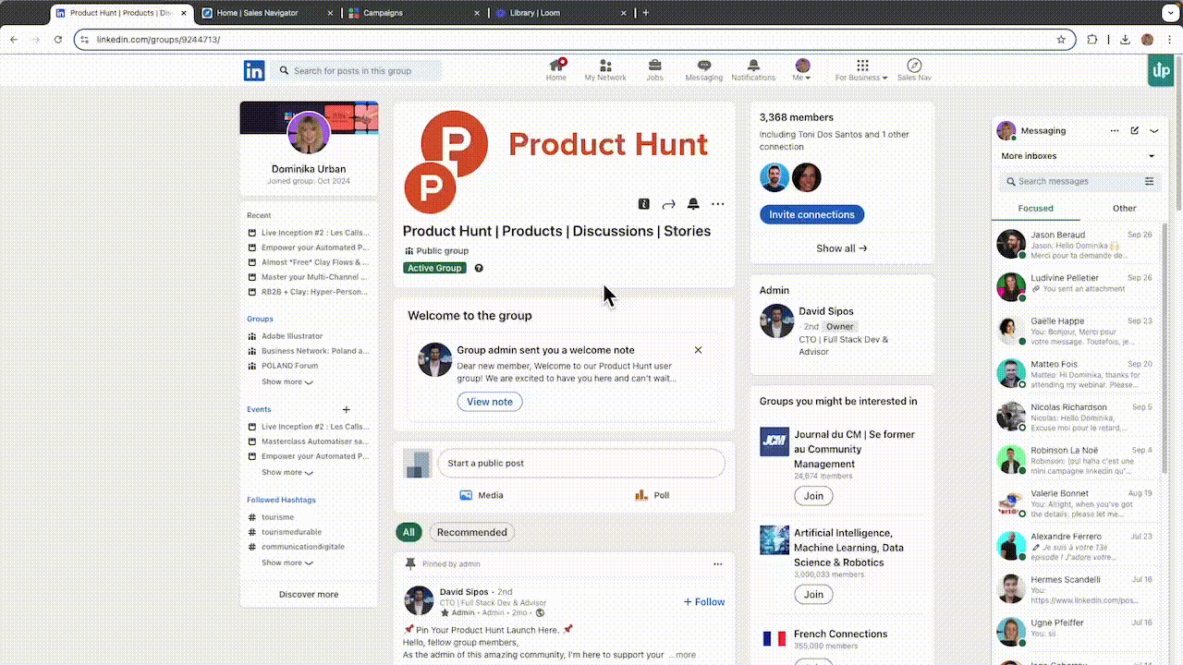Click the Invite connections button

pyautogui.click(x=811, y=214)
